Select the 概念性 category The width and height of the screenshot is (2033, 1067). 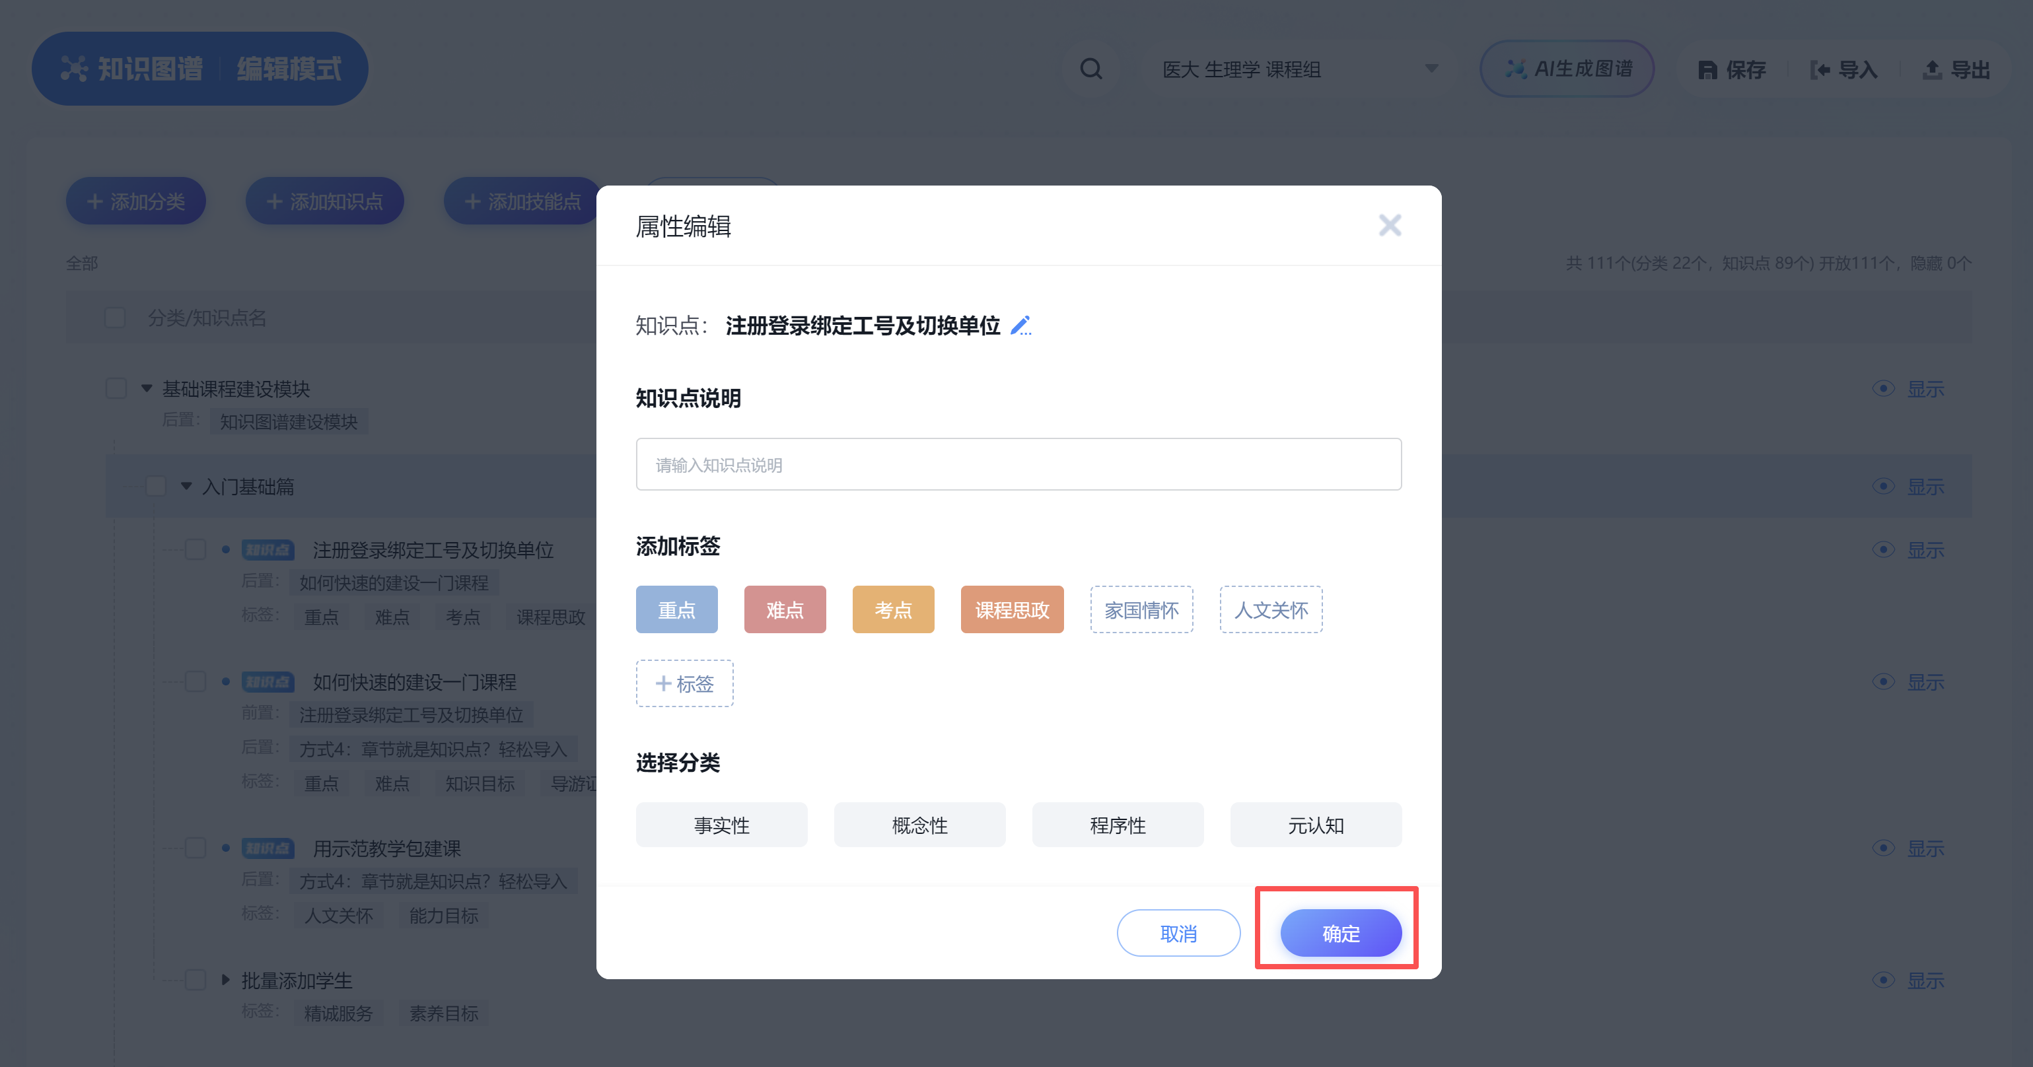pos(919,825)
